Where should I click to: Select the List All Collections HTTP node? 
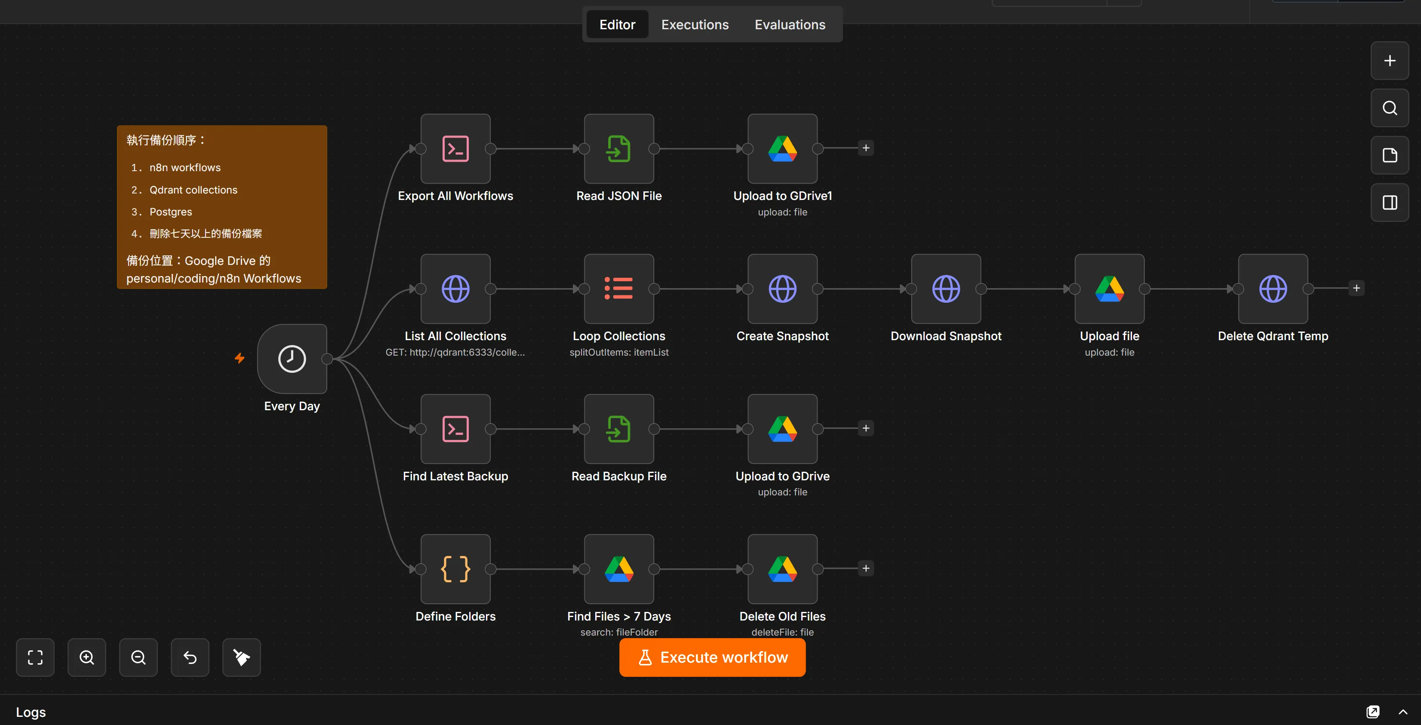[455, 289]
